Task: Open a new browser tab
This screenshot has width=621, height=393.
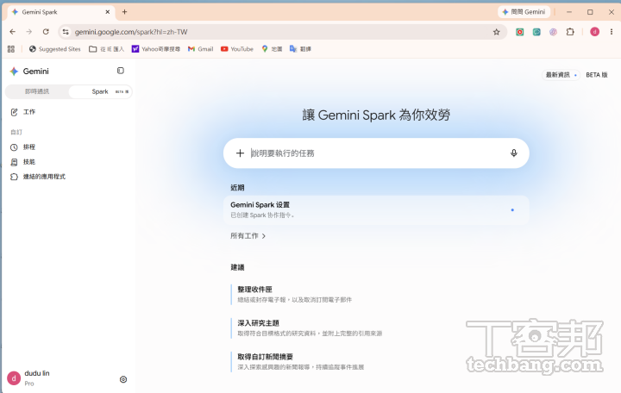Action: coord(124,12)
